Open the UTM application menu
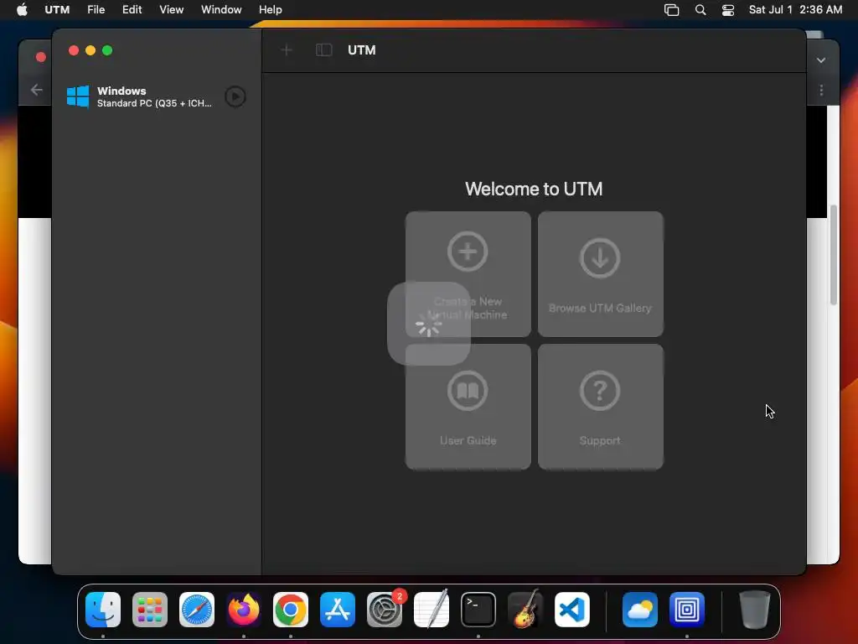 point(57,10)
